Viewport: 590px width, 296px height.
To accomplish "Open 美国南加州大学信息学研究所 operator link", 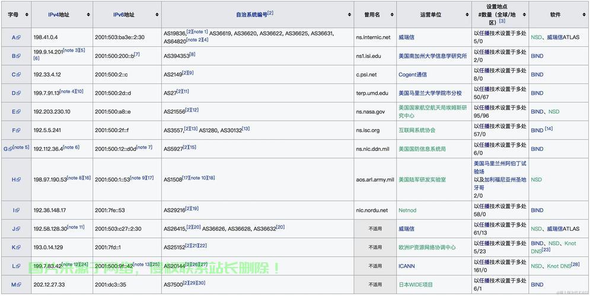I will click(x=433, y=56).
